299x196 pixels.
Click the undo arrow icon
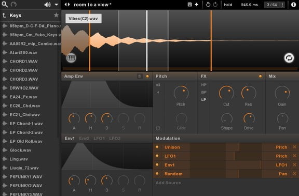click(208, 4)
